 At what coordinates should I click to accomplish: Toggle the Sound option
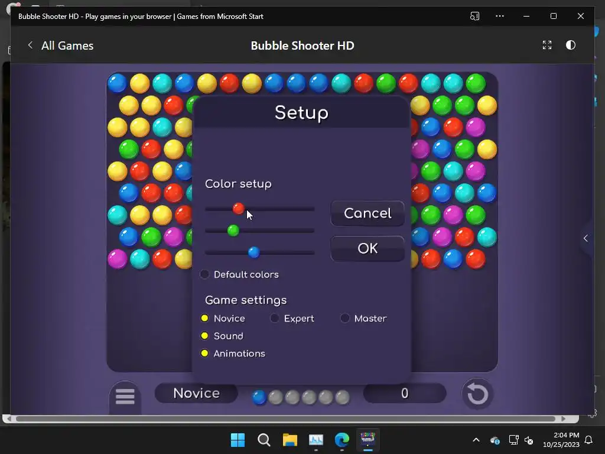tap(204, 336)
